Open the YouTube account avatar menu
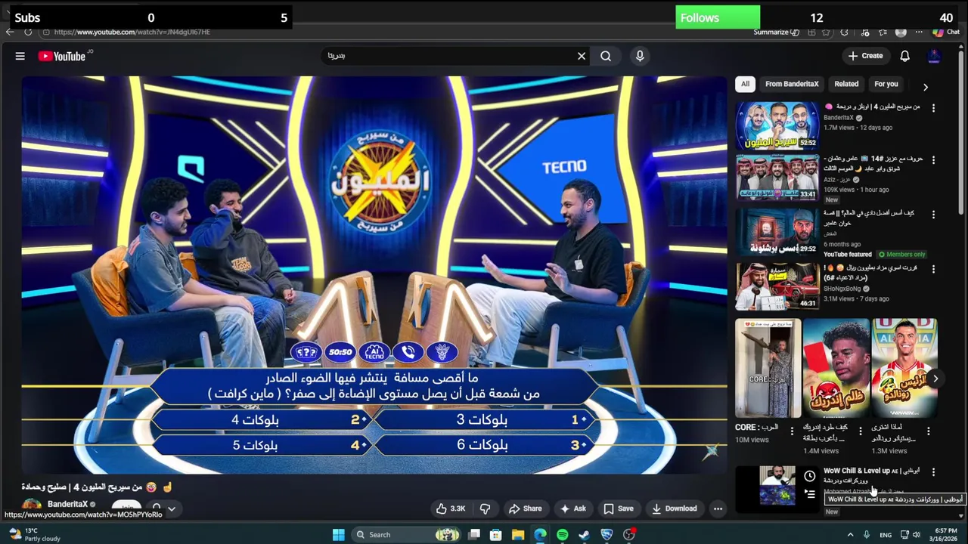 pos(935,56)
